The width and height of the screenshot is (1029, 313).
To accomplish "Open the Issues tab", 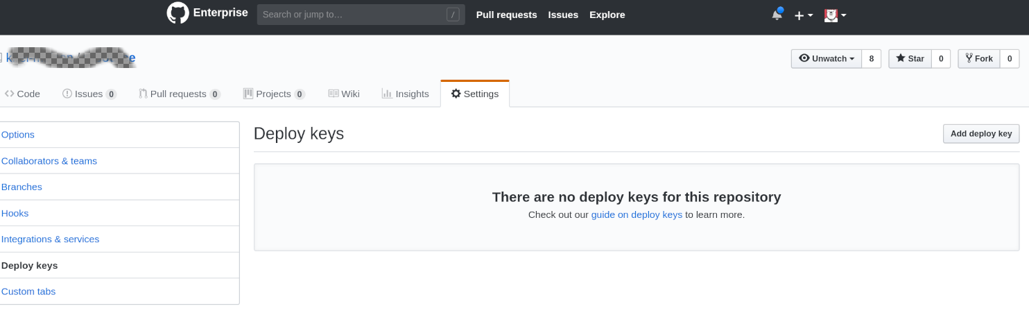I will (x=89, y=94).
